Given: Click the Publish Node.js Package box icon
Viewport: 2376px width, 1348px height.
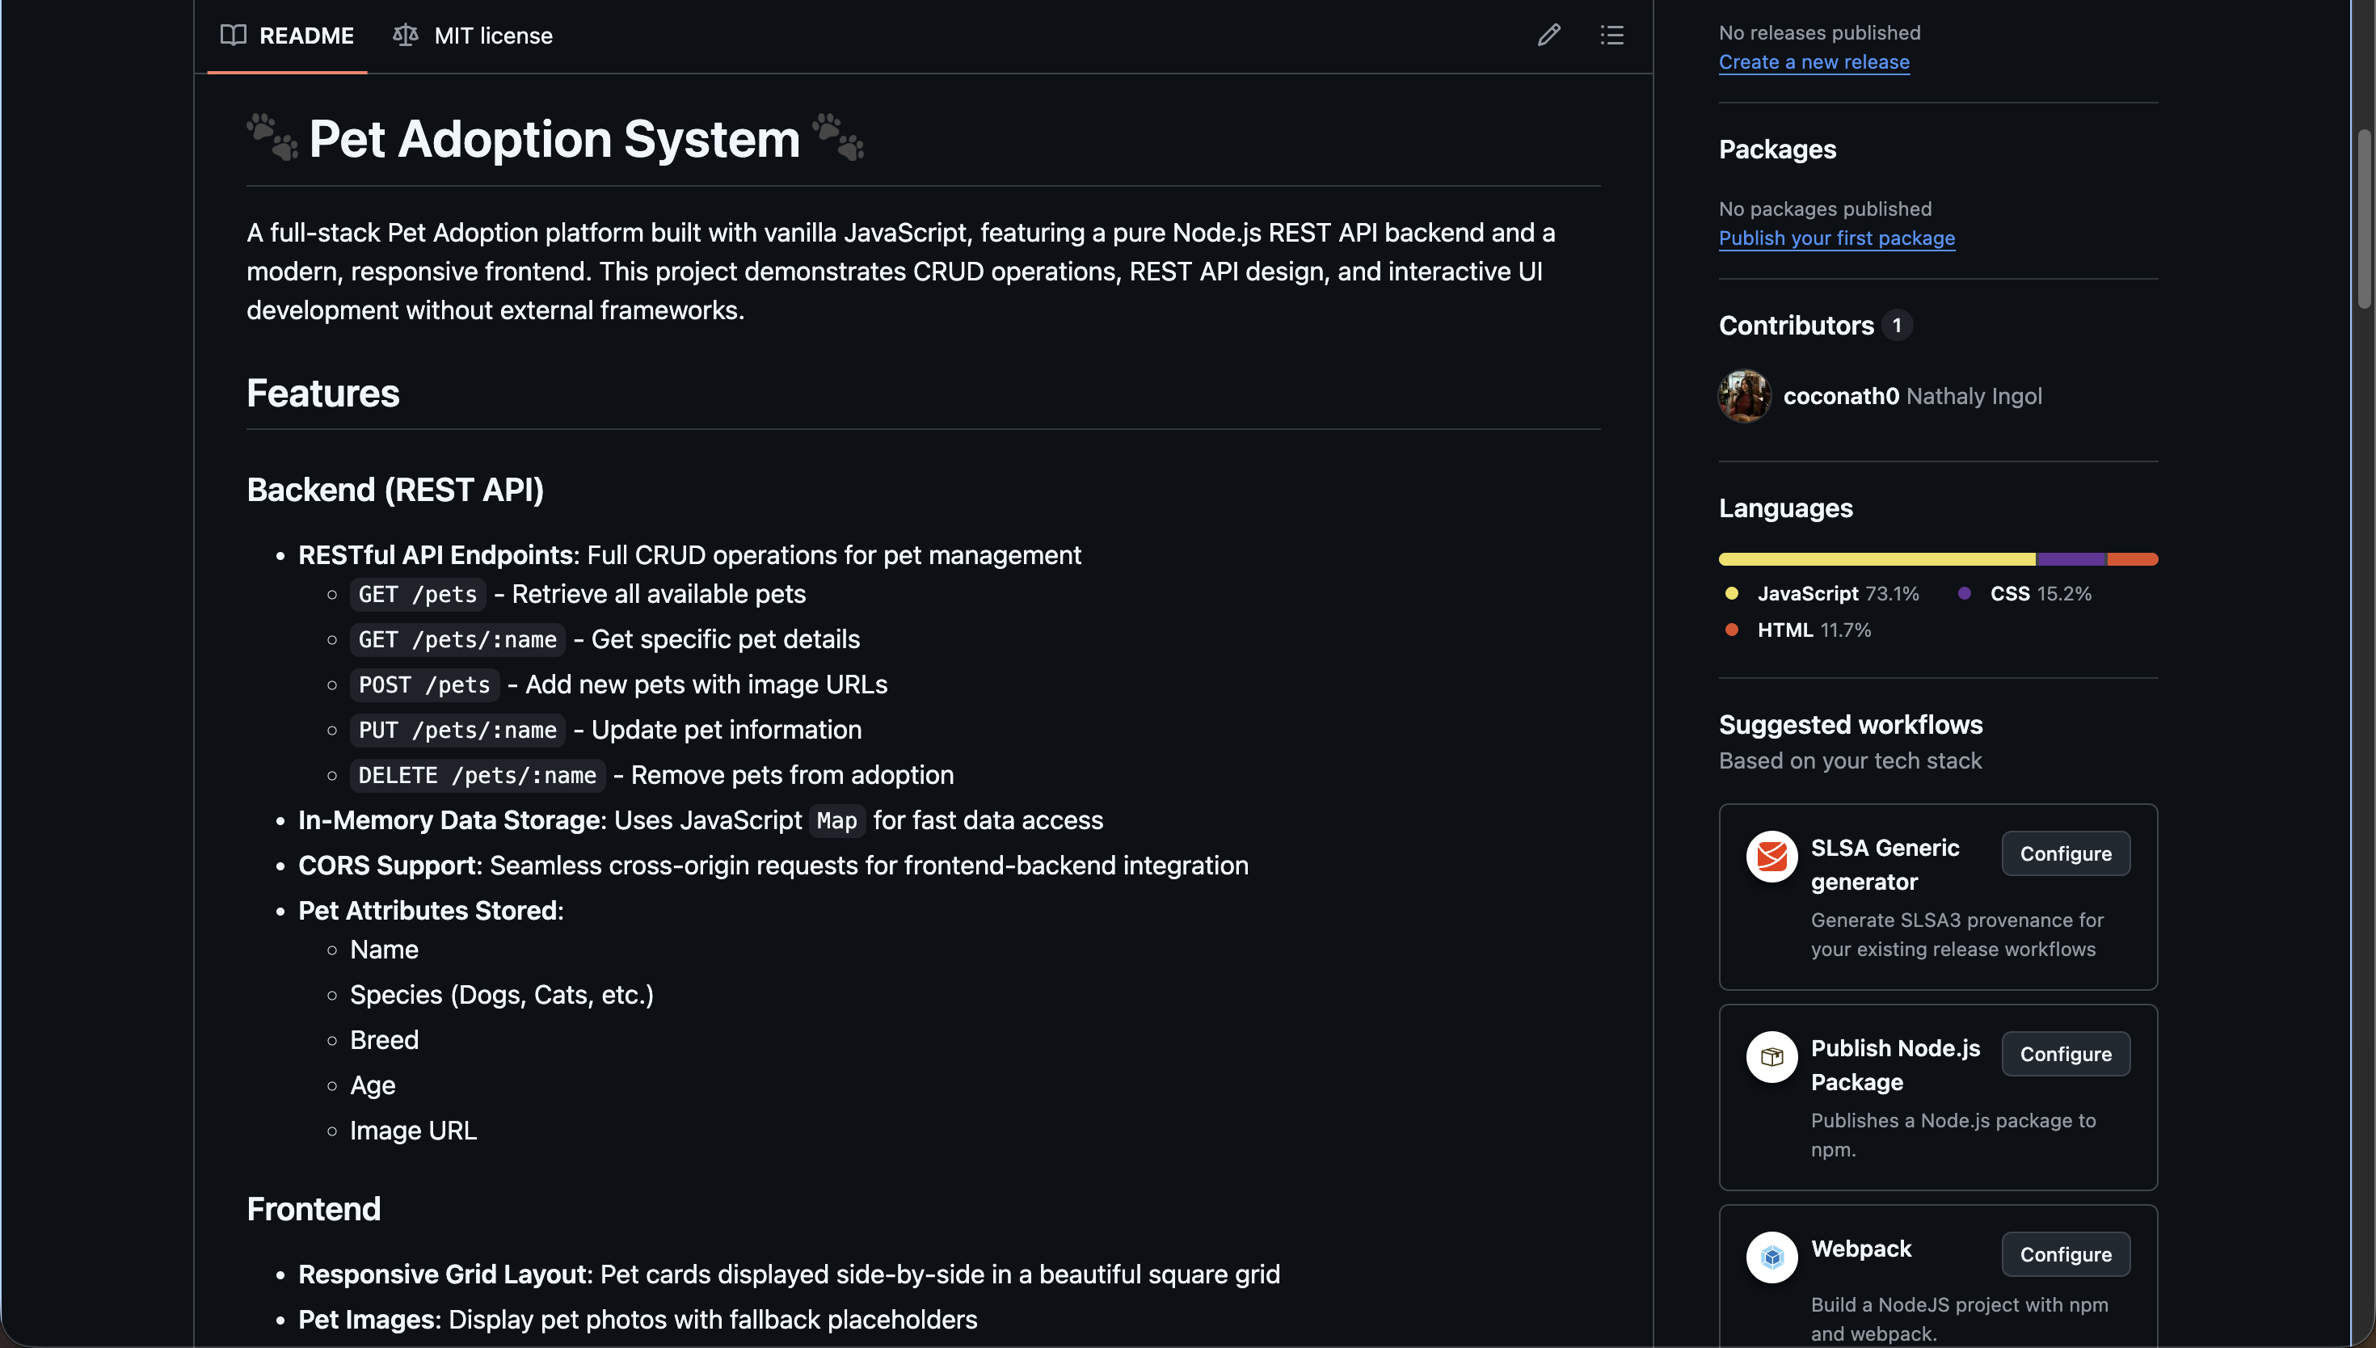Looking at the screenshot, I should click(x=1771, y=1056).
